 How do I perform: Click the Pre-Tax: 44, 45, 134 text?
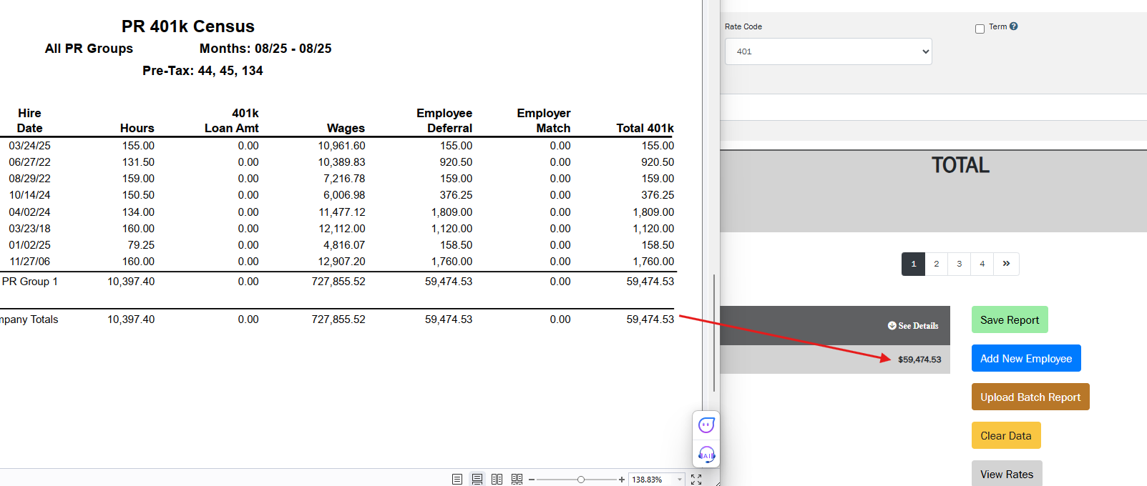[202, 71]
